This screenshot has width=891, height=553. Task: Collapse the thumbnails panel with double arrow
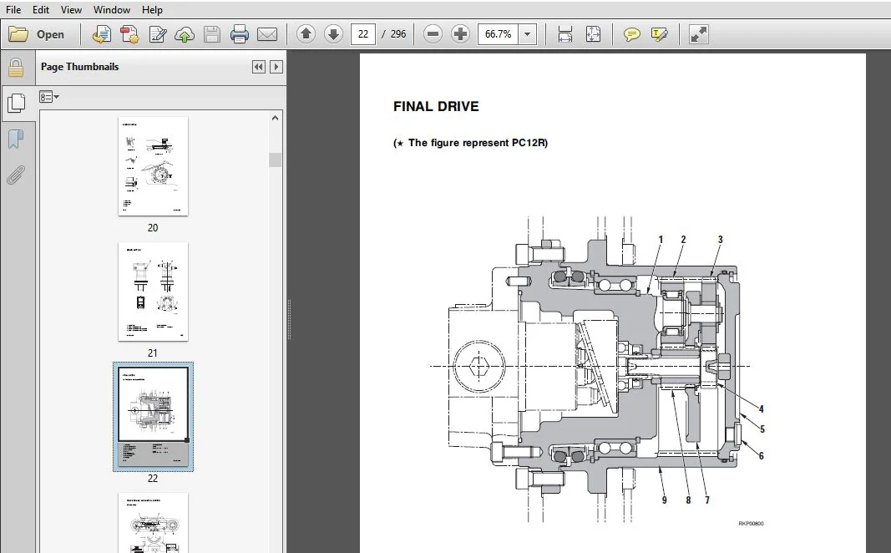259,67
